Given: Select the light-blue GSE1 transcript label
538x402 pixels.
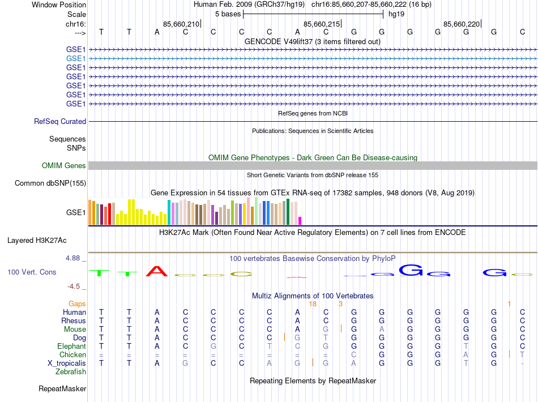Looking at the screenshot, I should [76, 59].
